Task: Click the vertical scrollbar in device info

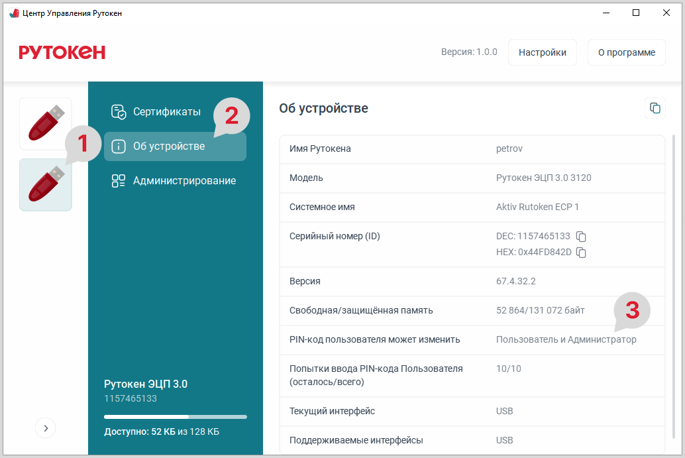Action: pos(674,285)
